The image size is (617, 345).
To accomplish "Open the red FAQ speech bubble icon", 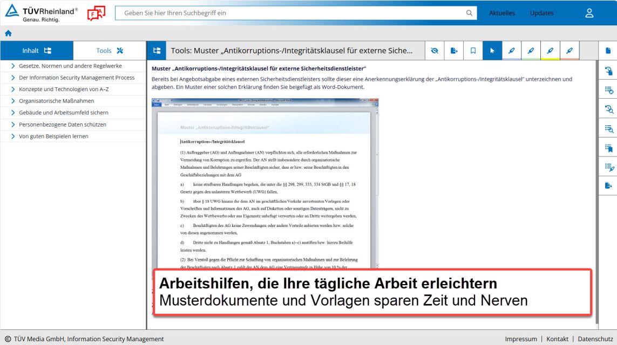I will tap(96, 13).
